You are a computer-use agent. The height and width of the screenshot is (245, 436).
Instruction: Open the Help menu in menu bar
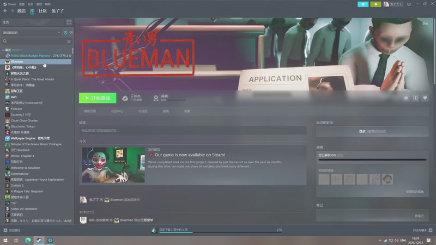click(x=48, y=4)
